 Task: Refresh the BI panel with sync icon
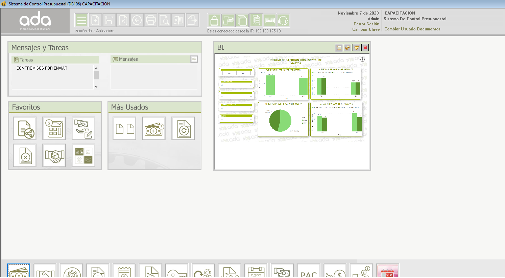347,48
